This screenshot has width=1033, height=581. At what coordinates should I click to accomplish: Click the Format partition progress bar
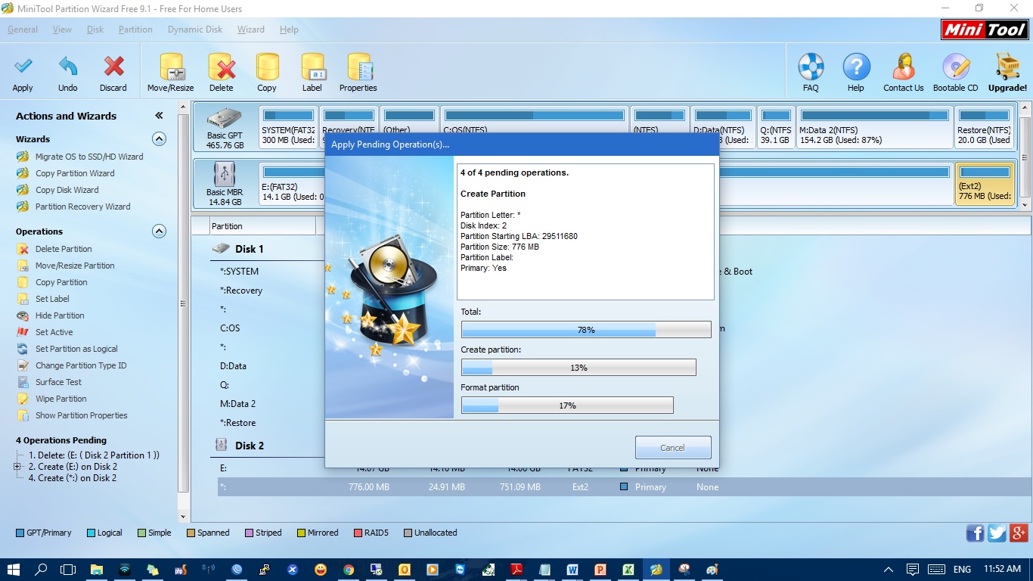[x=567, y=405]
